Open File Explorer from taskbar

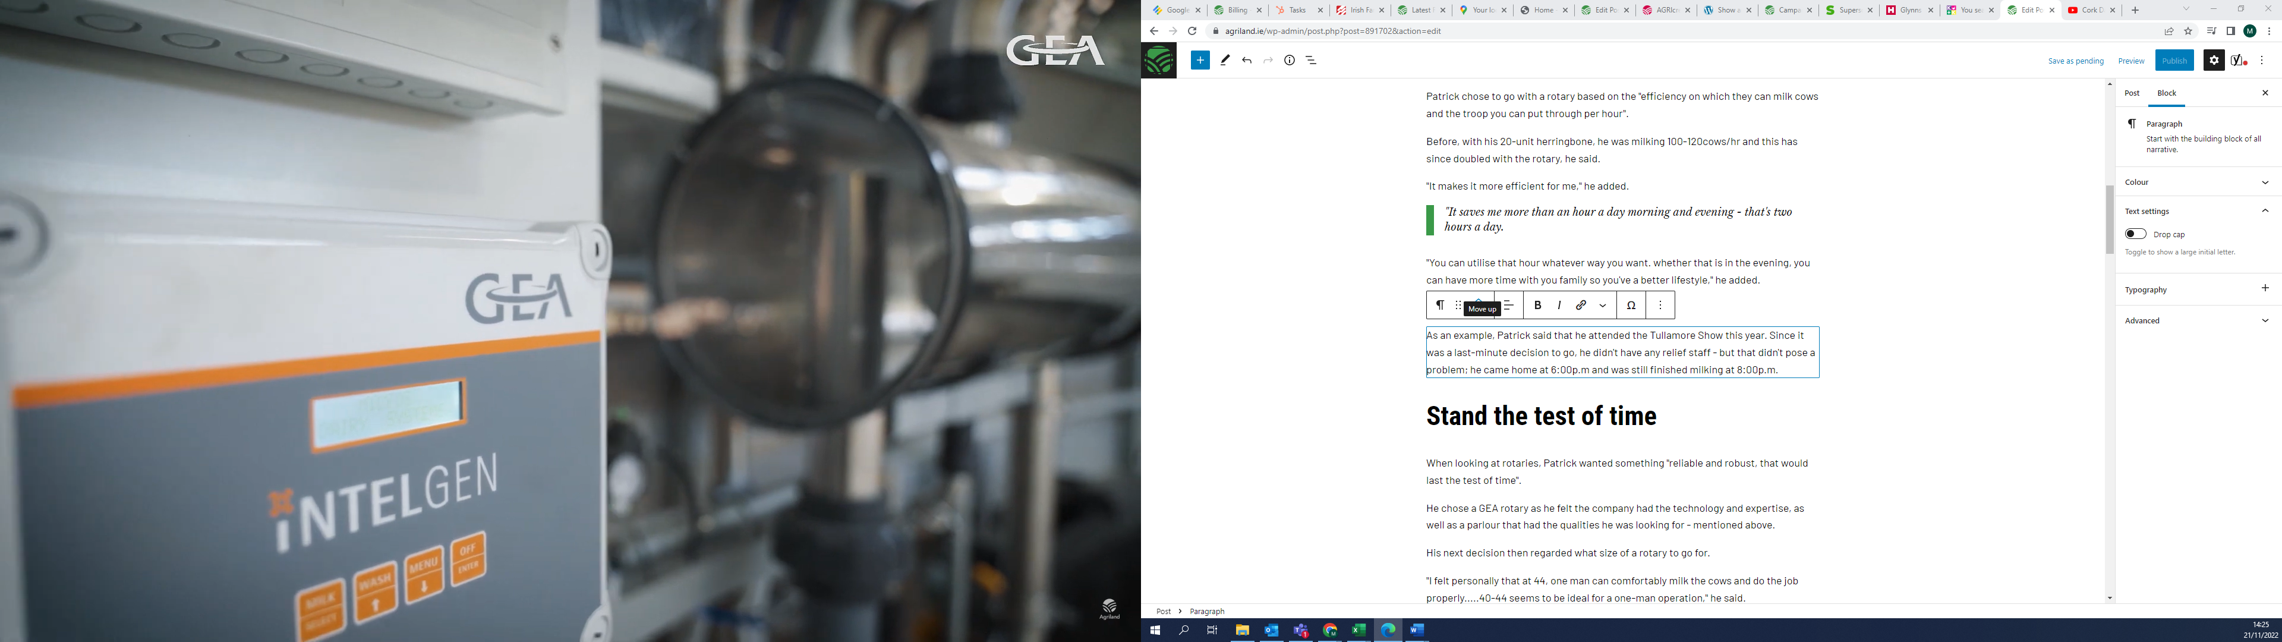click(x=1242, y=631)
